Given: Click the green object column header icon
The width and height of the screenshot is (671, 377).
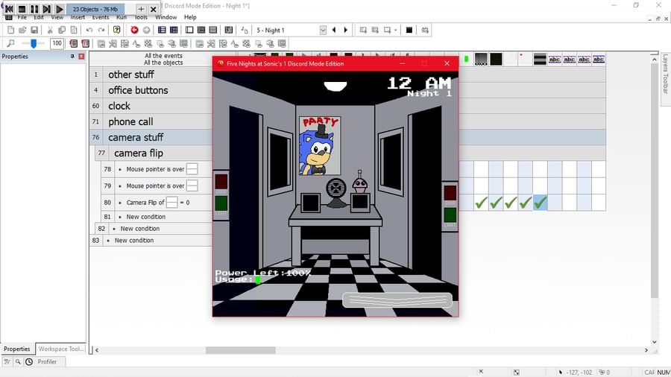Looking at the screenshot, I should coord(467,59).
